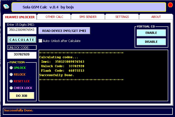
Task: Click 'Successfully Done.' in the log output
Action: 57,75
